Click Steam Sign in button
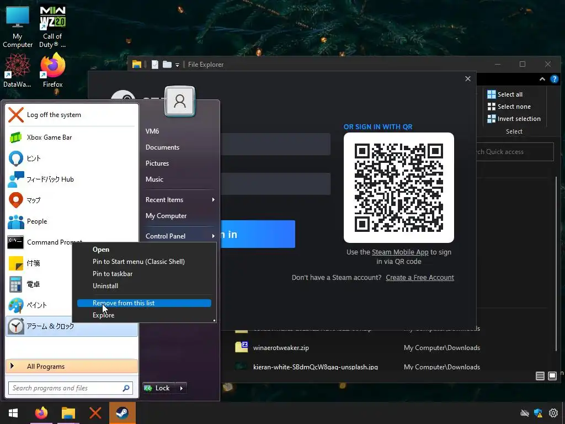 click(257, 234)
